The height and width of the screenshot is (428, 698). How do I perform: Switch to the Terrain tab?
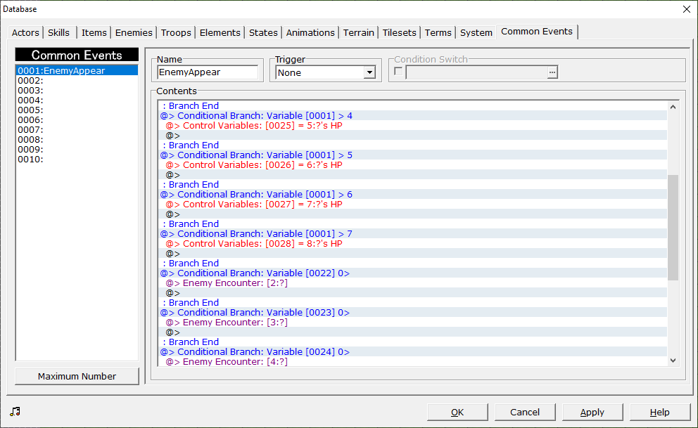(358, 32)
